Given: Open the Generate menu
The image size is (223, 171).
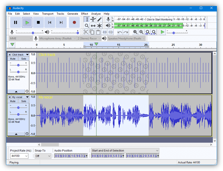Looking at the screenshot, I should coord(73,14).
